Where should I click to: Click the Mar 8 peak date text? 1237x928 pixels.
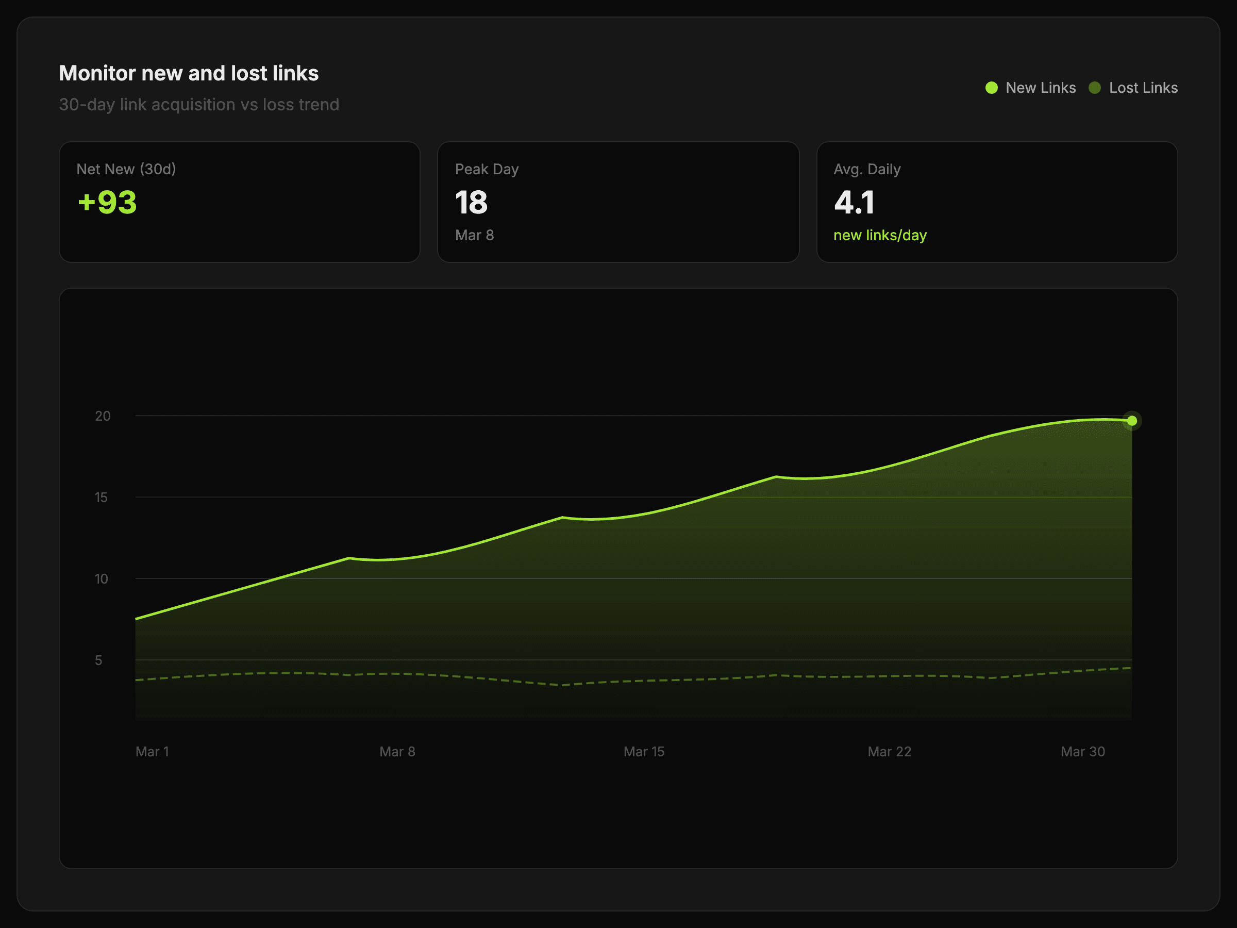tap(474, 235)
